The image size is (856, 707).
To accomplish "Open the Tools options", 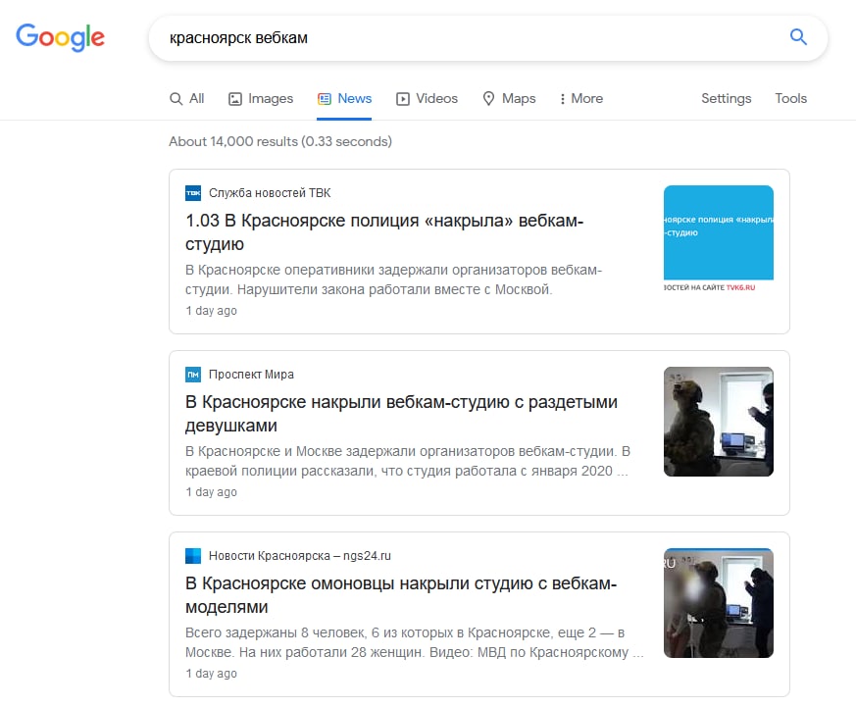I will coord(790,98).
